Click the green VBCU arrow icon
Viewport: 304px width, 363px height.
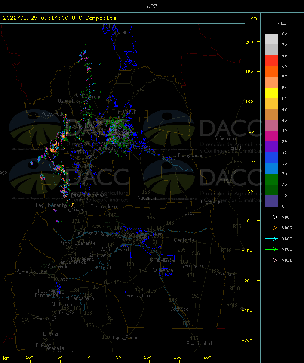coord(271,249)
